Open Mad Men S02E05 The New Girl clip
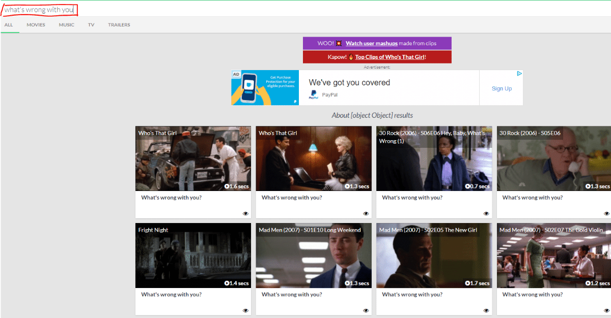The image size is (611, 318). [434, 256]
